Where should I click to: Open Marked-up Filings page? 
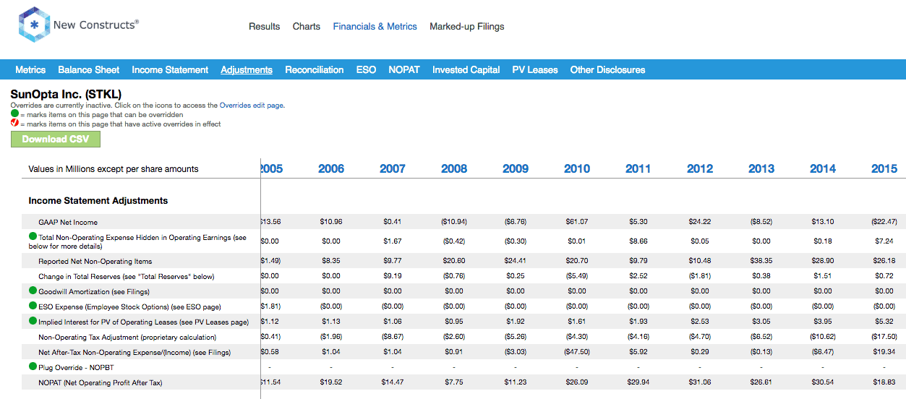(x=467, y=26)
